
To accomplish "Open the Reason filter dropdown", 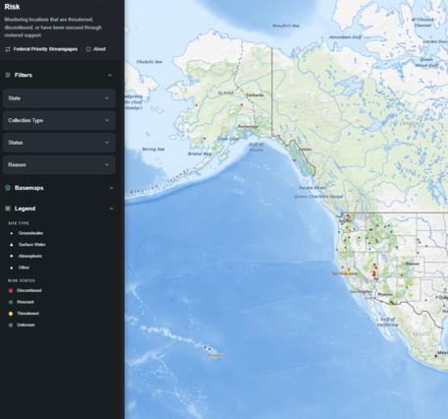I will coord(59,164).
